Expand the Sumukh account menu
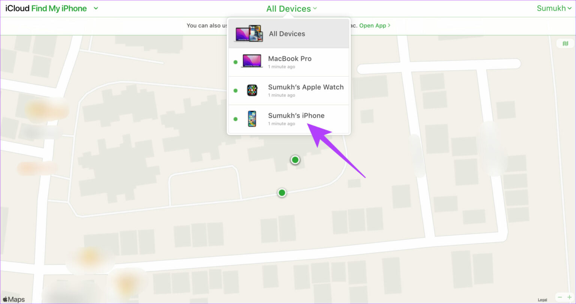Screen dimensions: 576x304 [x=554, y=8]
